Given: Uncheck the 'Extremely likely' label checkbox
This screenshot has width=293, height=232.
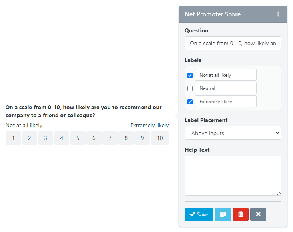Looking at the screenshot, I should tap(190, 102).
